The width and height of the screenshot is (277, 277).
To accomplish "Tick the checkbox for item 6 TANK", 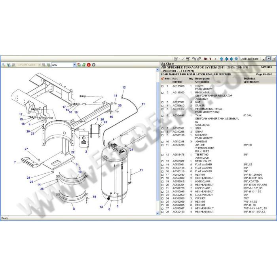I will [x=163, y=116].
